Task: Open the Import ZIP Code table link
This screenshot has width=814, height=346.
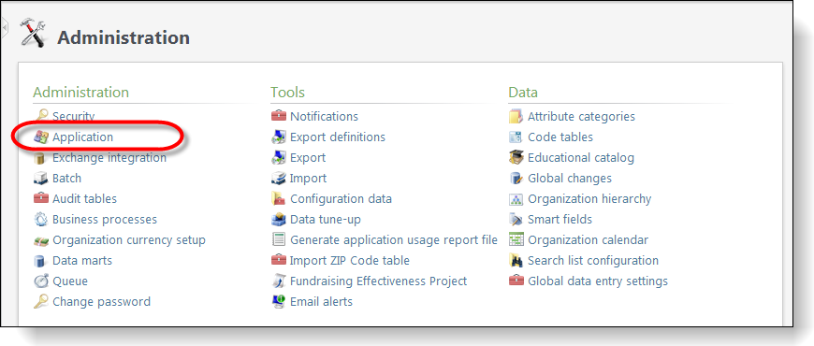Action: coord(349,260)
